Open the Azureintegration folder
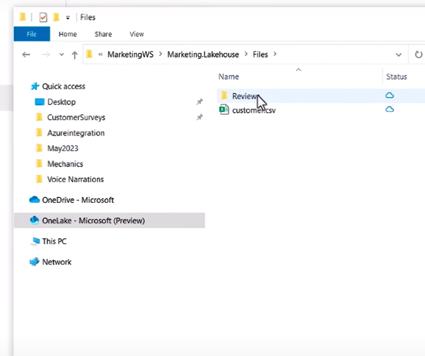The width and height of the screenshot is (425, 356). pos(75,133)
